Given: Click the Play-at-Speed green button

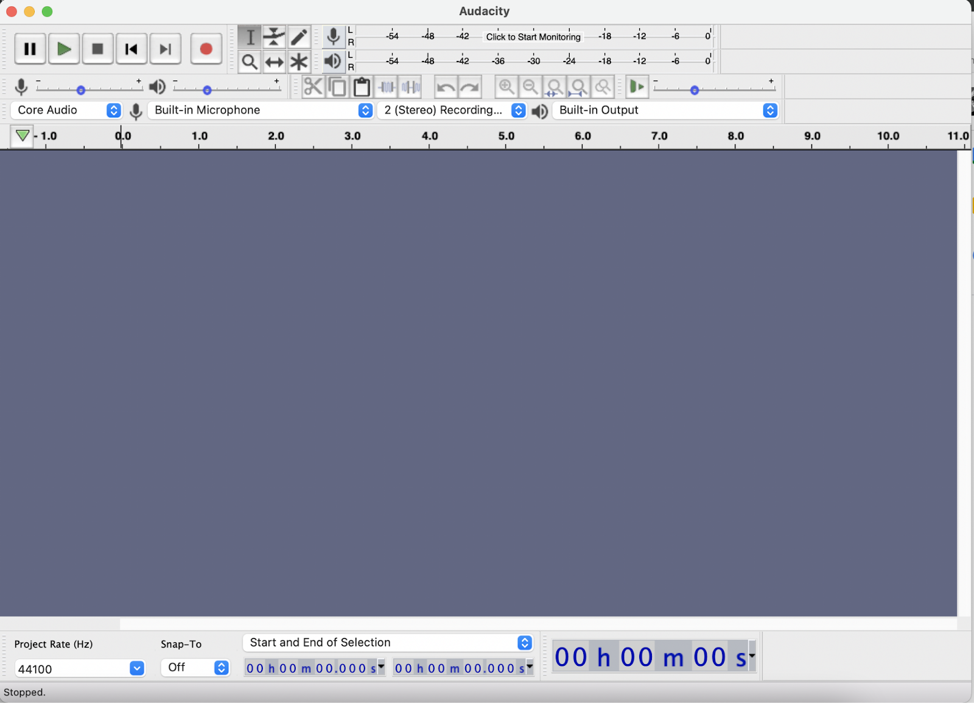Looking at the screenshot, I should click(x=637, y=87).
